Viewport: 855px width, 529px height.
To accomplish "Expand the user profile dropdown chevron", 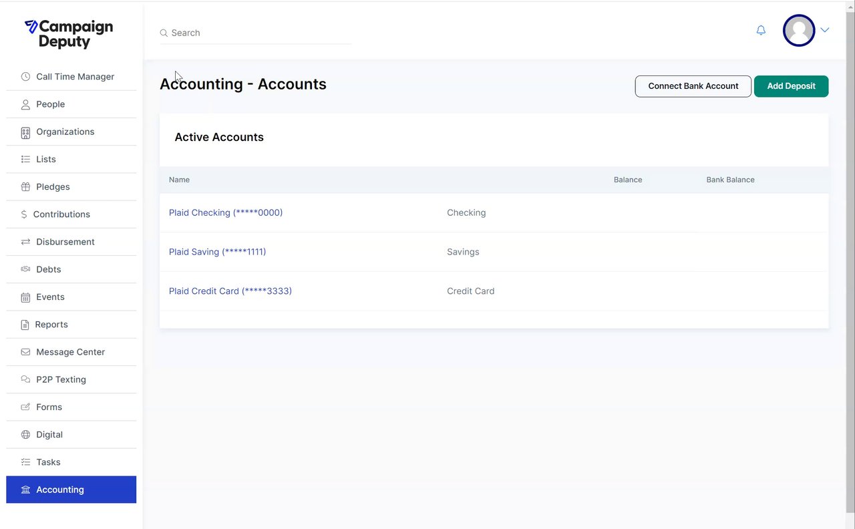I will [825, 30].
